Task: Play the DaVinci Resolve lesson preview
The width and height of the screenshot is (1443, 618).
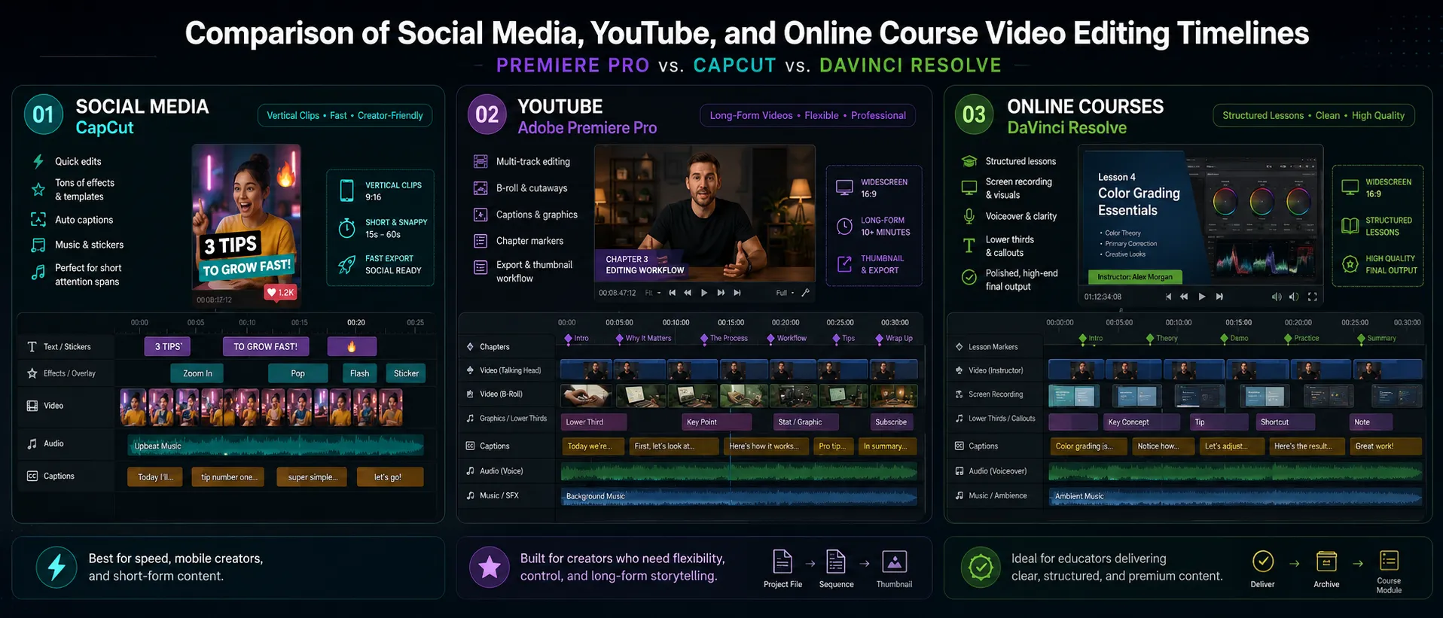Action: [1201, 297]
